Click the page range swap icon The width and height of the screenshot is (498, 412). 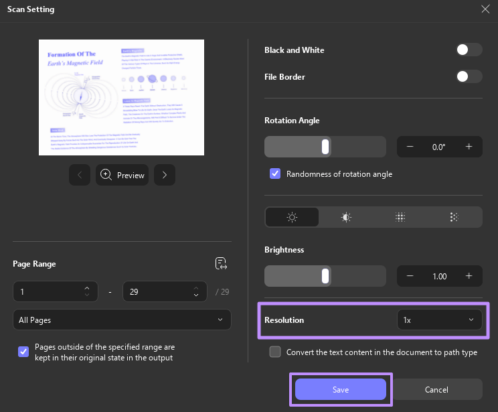tap(222, 263)
